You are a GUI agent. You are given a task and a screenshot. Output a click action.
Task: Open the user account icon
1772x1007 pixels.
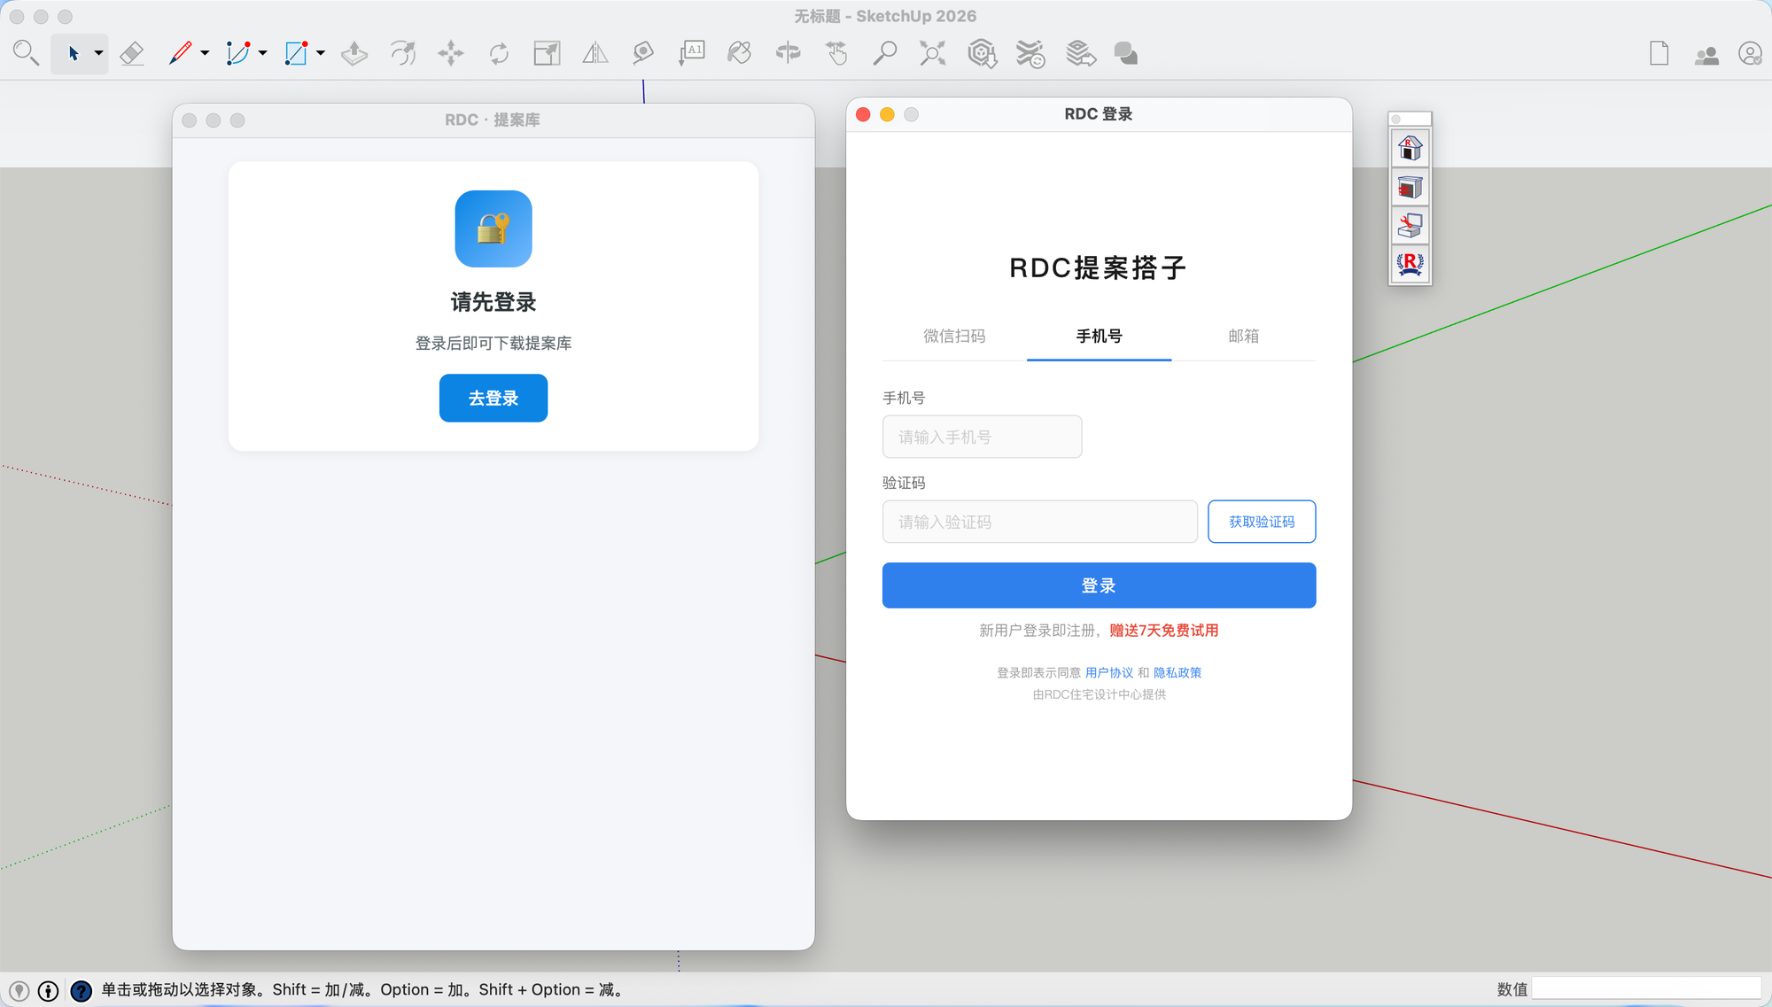1750,54
